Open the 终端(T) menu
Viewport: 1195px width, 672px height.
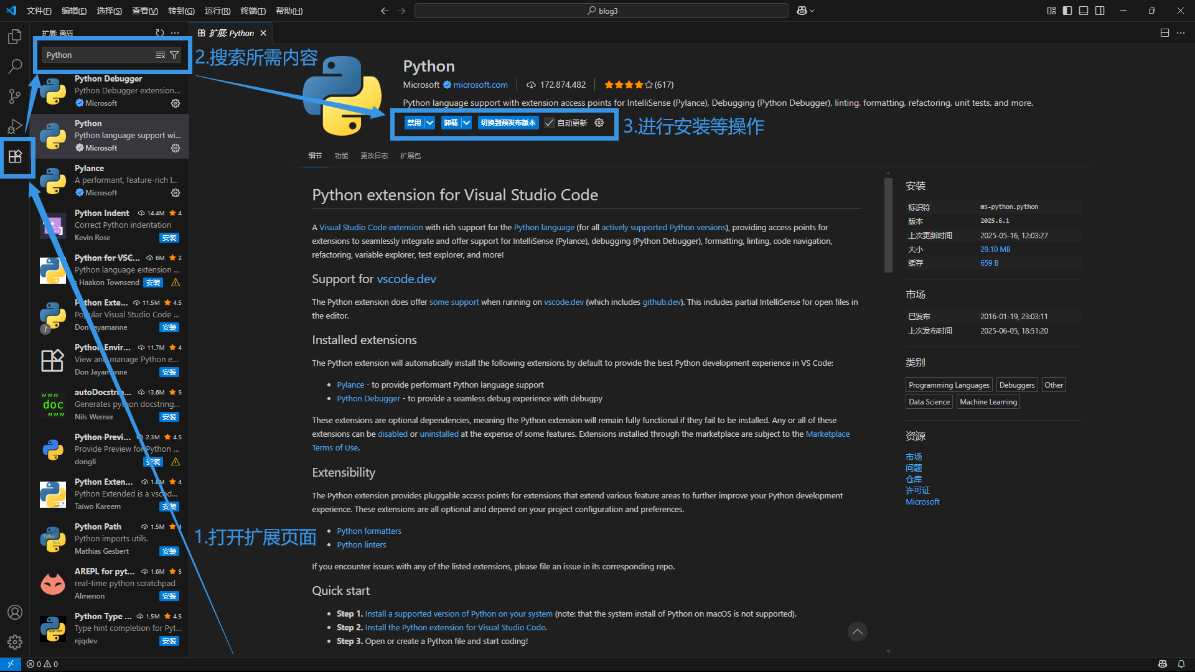[x=253, y=11]
